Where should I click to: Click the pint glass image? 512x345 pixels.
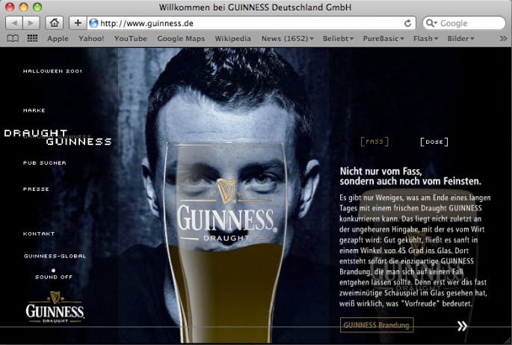click(x=225, y=242)
